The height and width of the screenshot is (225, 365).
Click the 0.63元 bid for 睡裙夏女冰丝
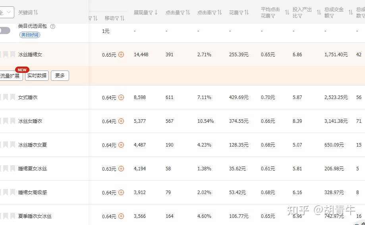tap(109, 169)
